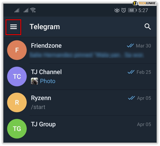
Task: Tap the eye comfort status icon
Action: point(117,10)
